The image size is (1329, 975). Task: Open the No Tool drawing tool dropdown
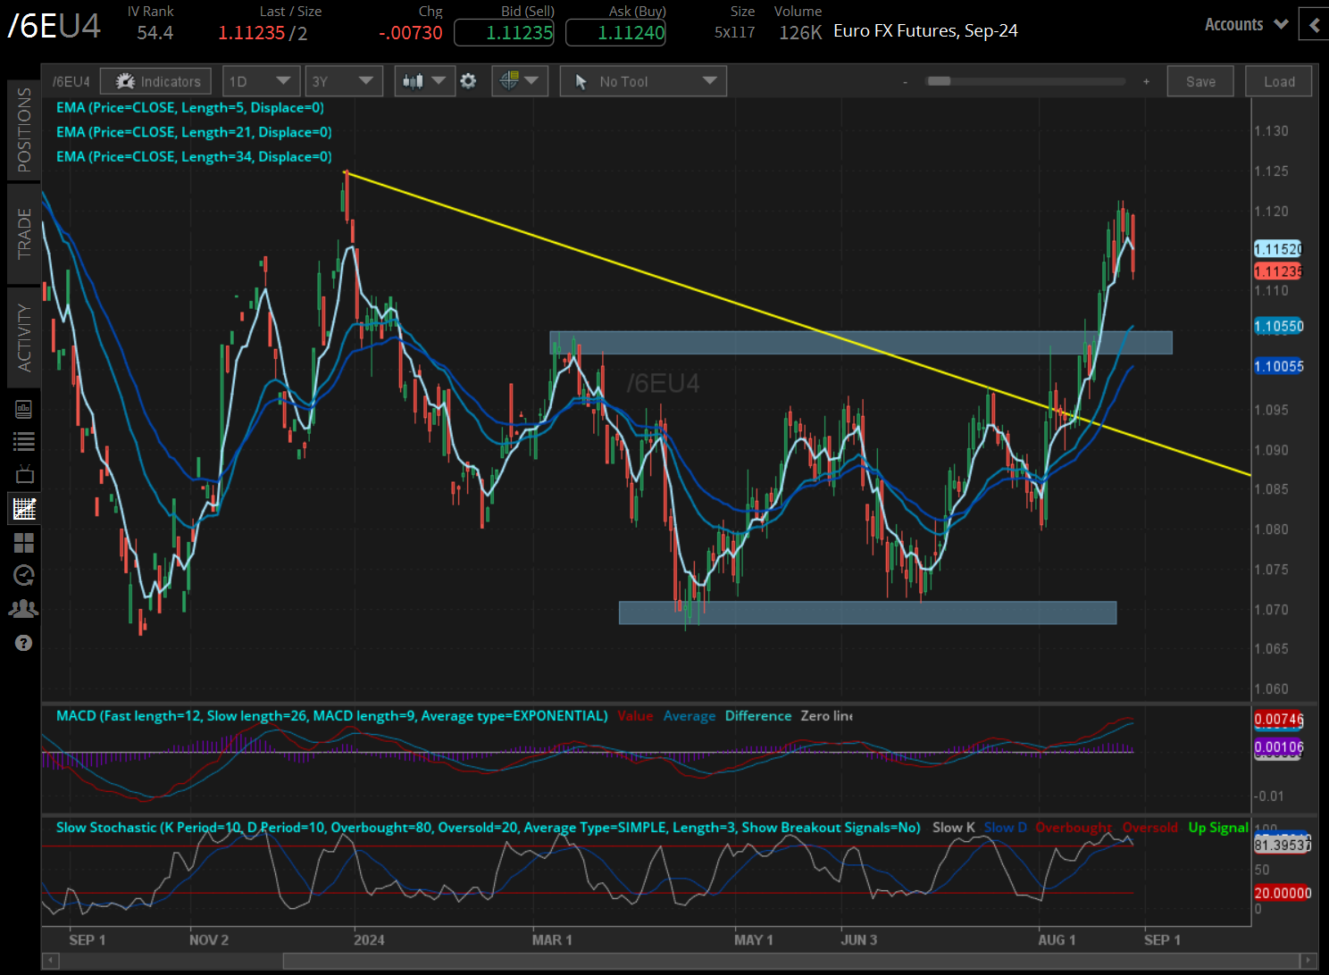click(643, 81)
